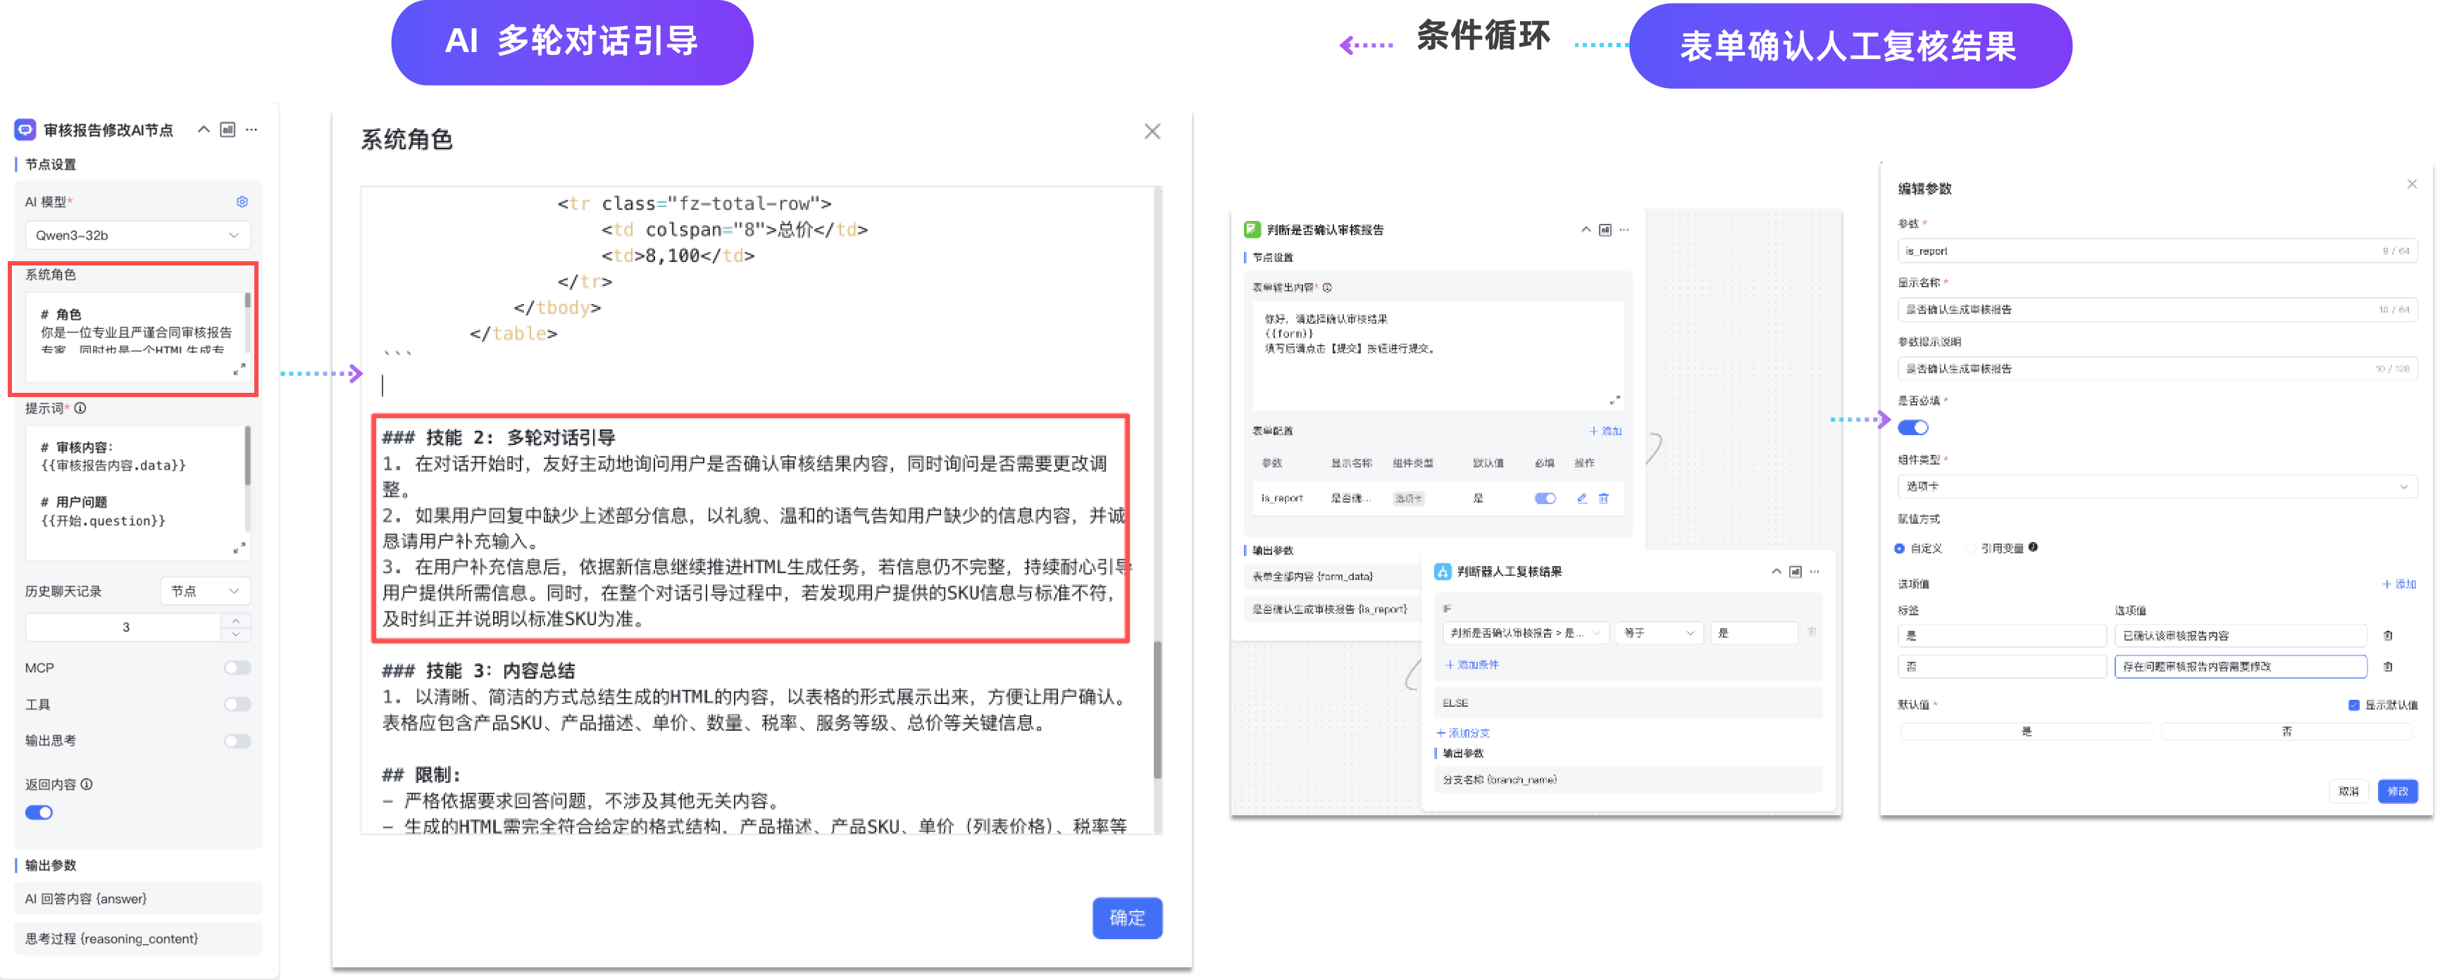Open AI model settings gear icon

242,201
